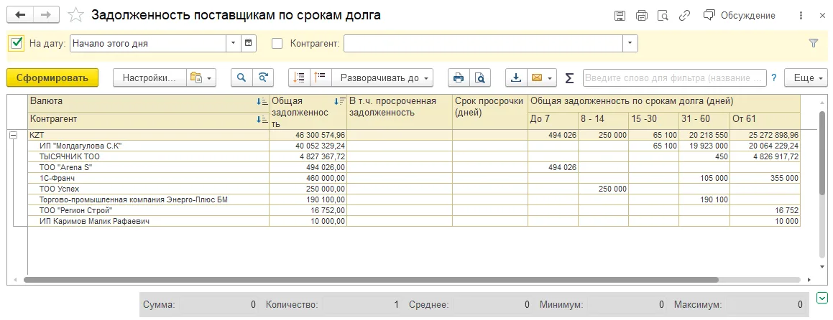Print report with toolbar printer icon
This screenshot has height=320, width=833.
(x=459, y=78)
